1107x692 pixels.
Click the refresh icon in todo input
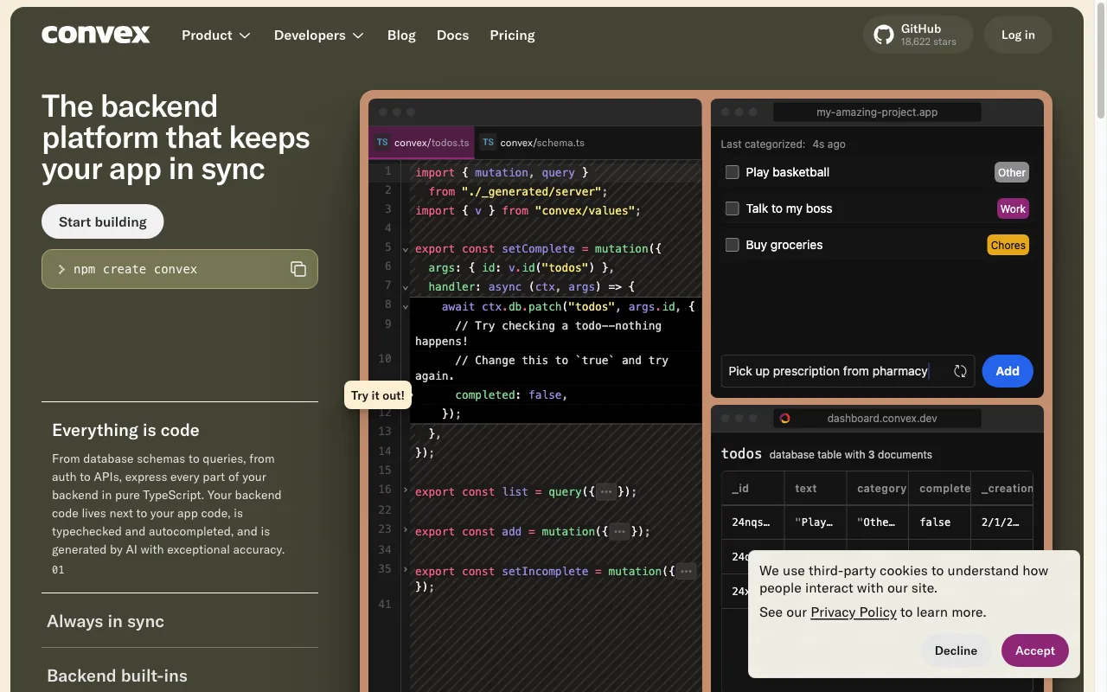[x=960, y=371]
